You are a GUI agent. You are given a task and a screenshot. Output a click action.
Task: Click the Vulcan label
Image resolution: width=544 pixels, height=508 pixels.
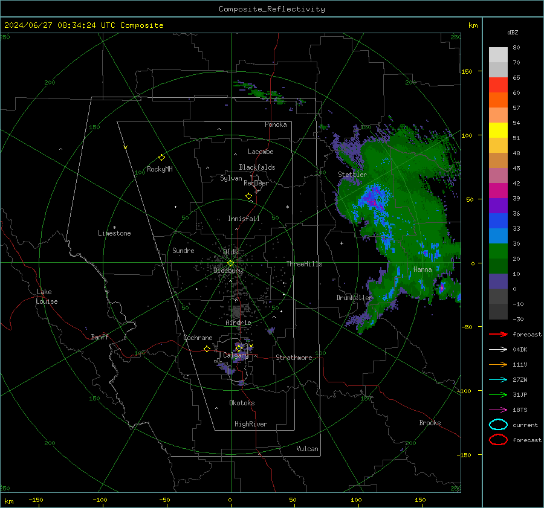(307, 449)
